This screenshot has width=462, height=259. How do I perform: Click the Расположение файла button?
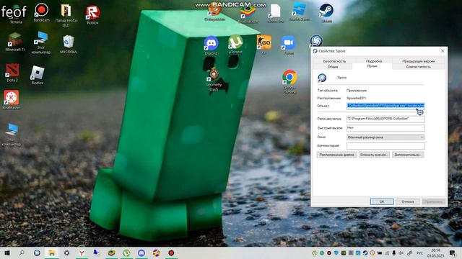point(337,155)
